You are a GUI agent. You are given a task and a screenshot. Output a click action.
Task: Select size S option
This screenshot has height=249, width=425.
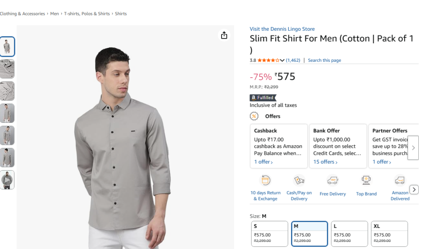pos(269,234)
